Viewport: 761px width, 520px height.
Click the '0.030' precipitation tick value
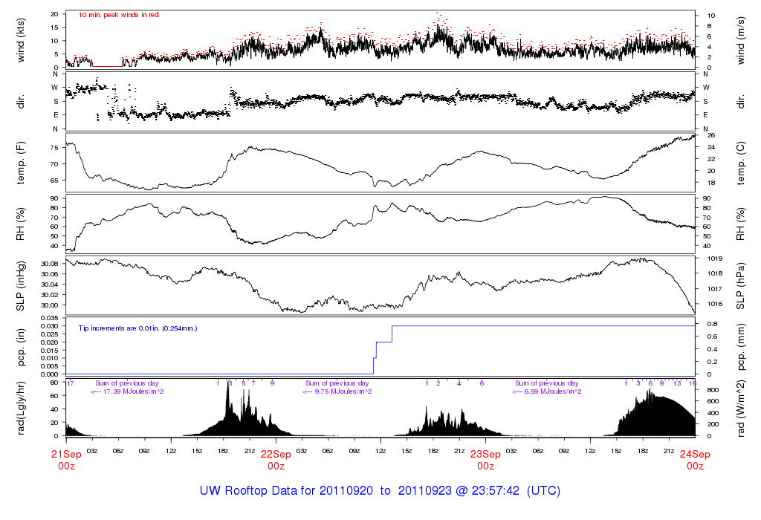[48, 326]
